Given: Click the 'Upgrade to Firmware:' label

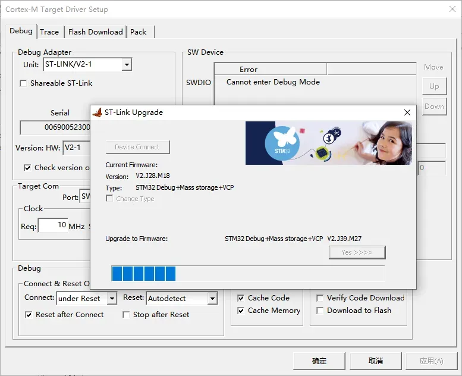Looking at the screenshot, I should coord(136,239).
